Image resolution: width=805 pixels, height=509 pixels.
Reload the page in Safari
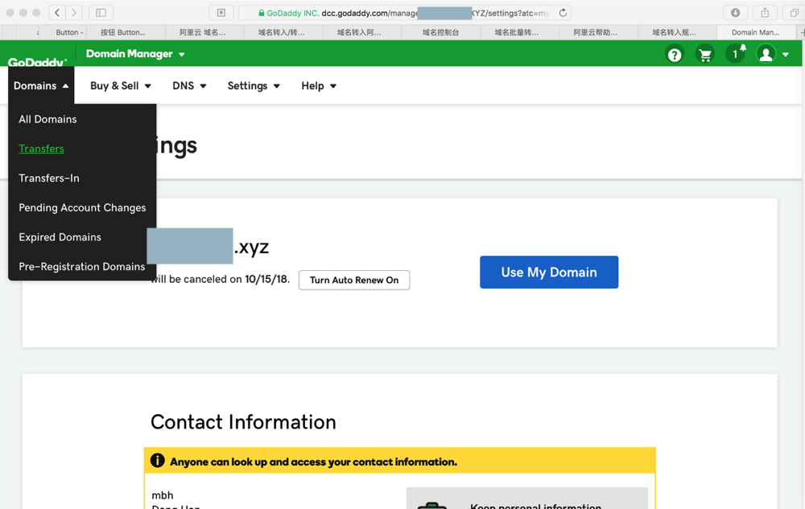[x=563, y=13]
